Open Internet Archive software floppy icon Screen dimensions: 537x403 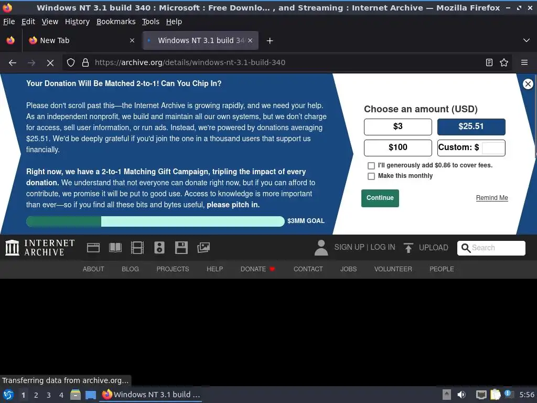point(181,248)
